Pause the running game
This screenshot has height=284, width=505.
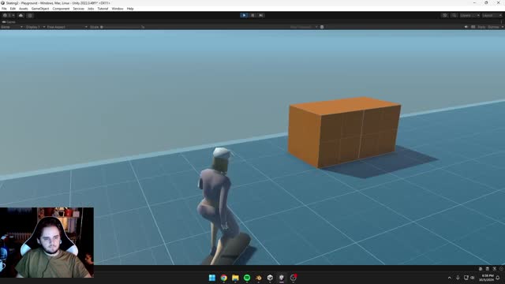pos(252,15)
